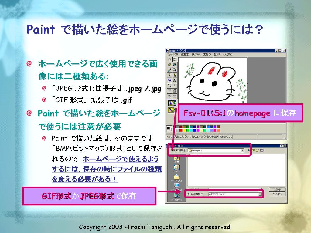
Task: Open the 色(C) menu in Paint
Action: coord(217,55)
